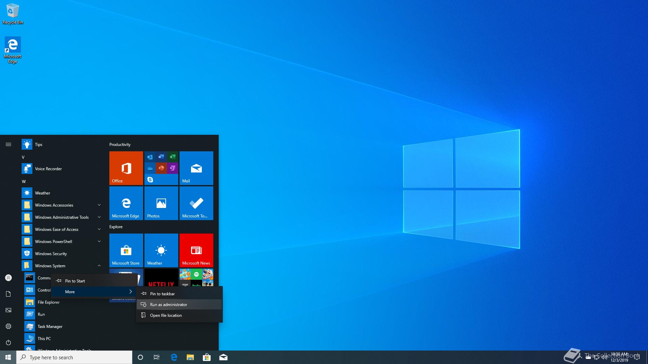Viewport: 648px width, 364px height.
Task: Open Task View on taskbar
Action: (157, 357)
